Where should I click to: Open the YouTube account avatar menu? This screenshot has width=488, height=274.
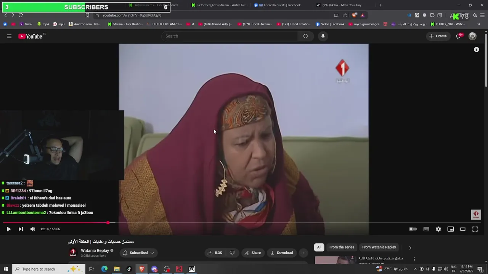point(473,36)
